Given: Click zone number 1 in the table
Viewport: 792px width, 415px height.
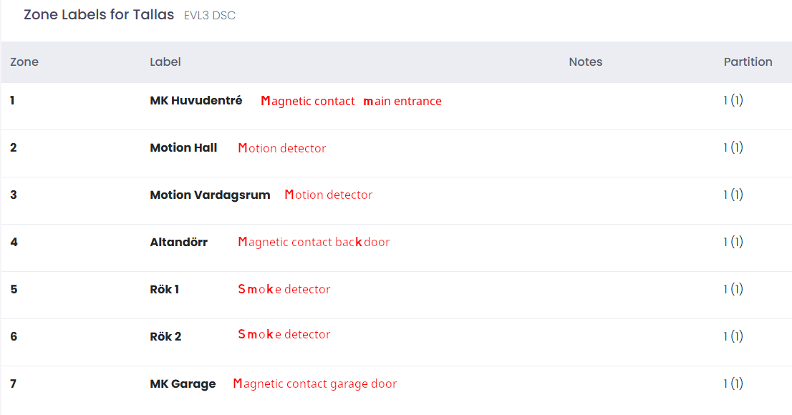Looking at the screenshot, I should point(12,100).
